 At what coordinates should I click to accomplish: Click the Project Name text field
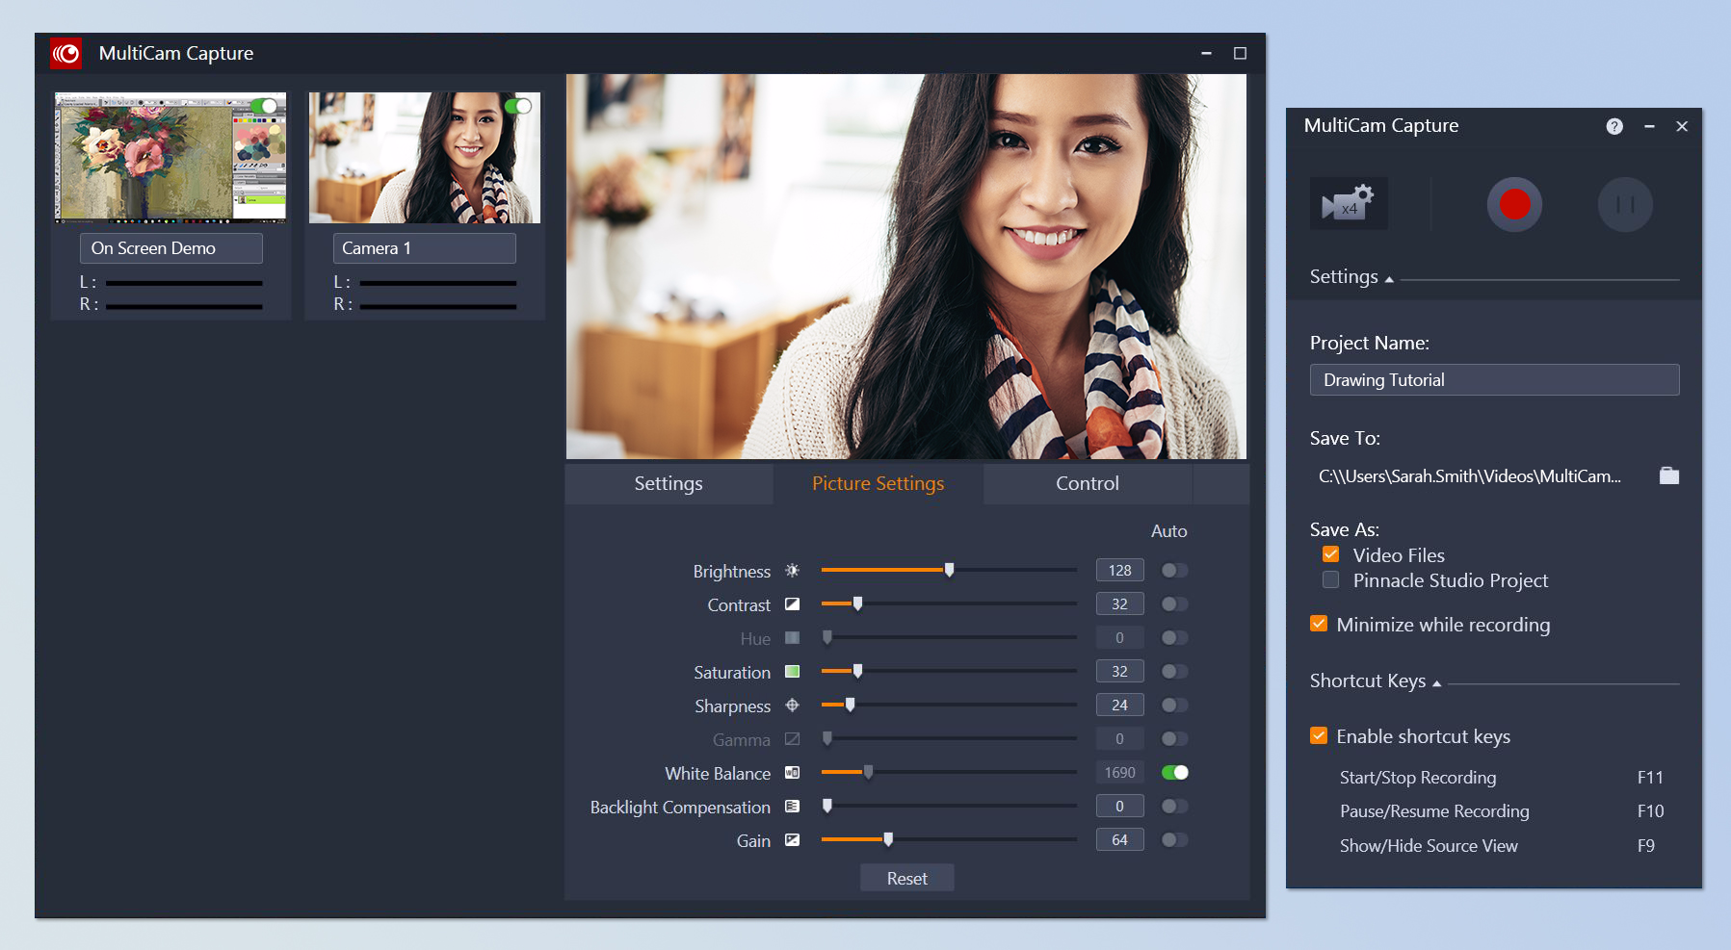click(x=1493, y=380)
